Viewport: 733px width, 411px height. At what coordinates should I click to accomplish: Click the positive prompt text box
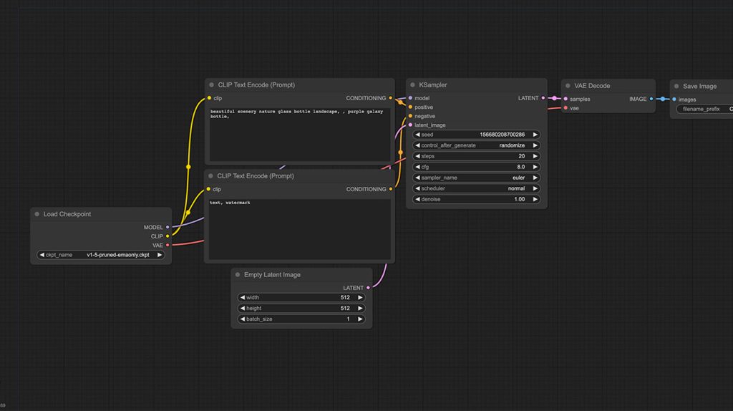(298, 135)
